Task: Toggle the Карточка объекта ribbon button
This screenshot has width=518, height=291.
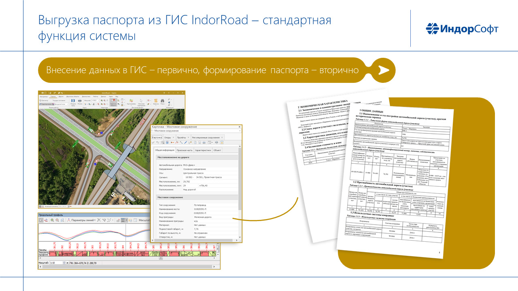Action: point(113,103)
